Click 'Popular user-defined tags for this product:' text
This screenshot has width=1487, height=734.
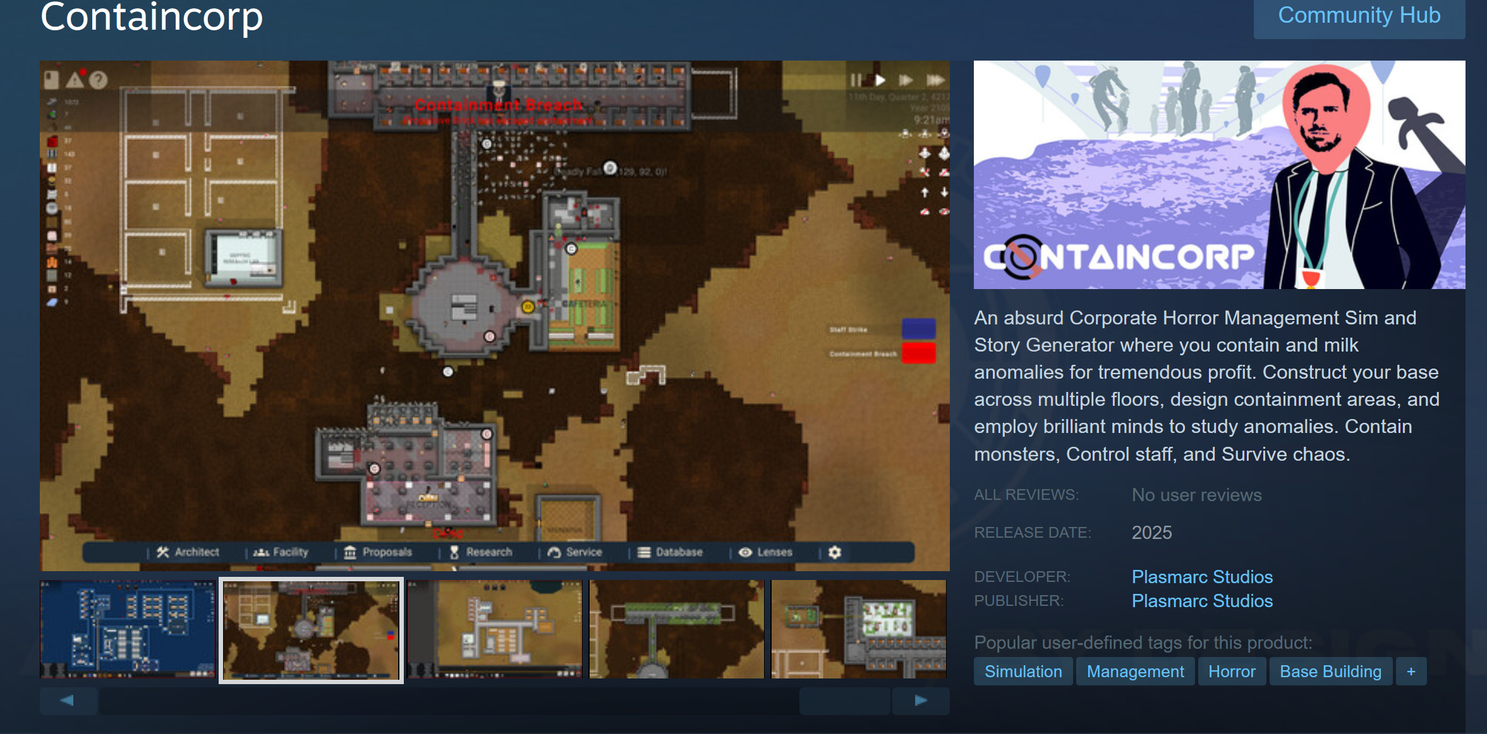(1143, 642)
